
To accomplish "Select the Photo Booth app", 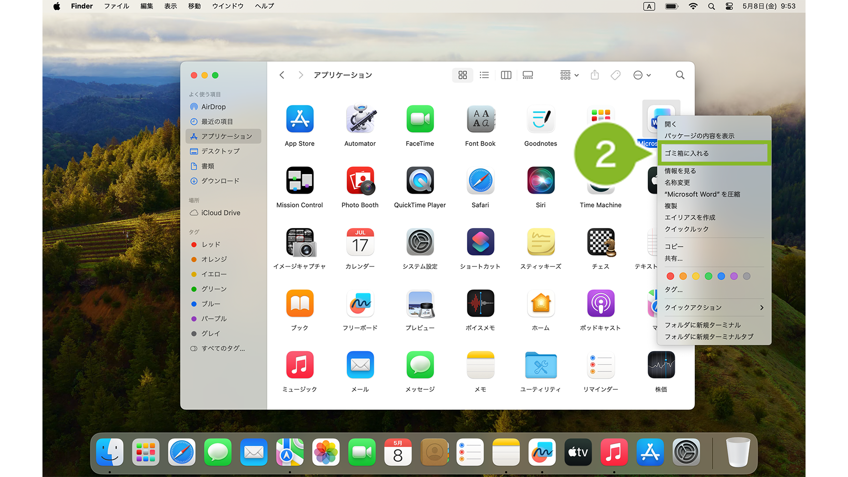I will coord(360,180).
